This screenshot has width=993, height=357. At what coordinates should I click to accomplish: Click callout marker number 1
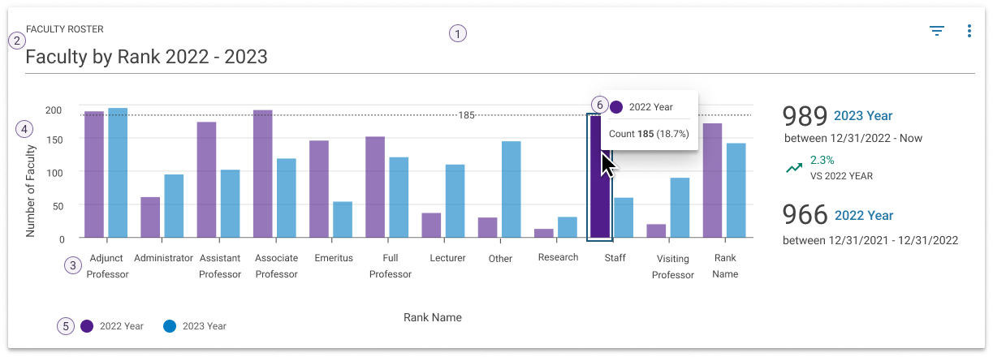(458, 34)
